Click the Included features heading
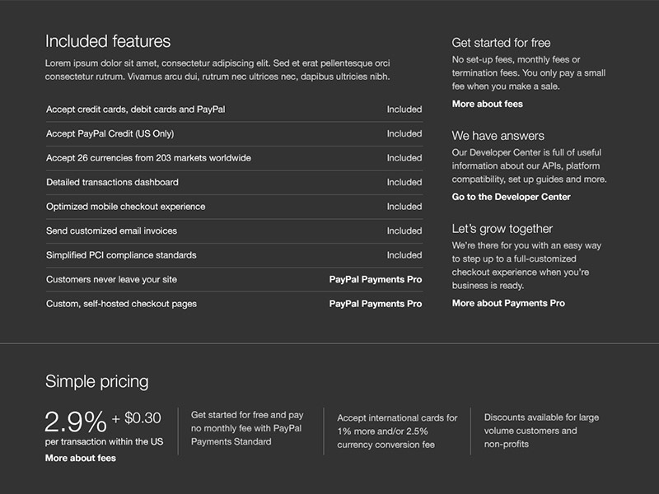 pos(108,41)
